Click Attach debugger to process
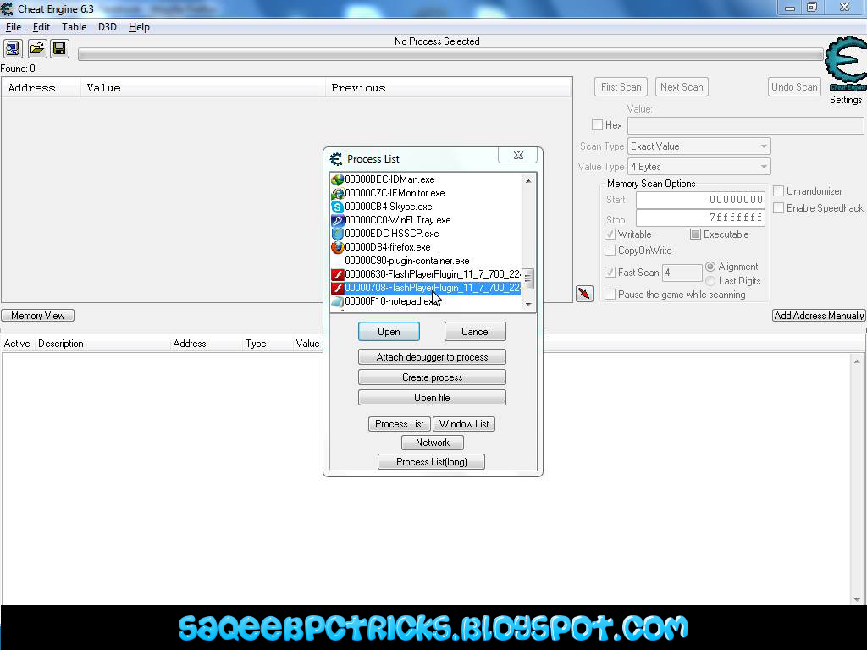Image resolution: width=867 pixels, height=650 pixels. click(x=432, y=357)
